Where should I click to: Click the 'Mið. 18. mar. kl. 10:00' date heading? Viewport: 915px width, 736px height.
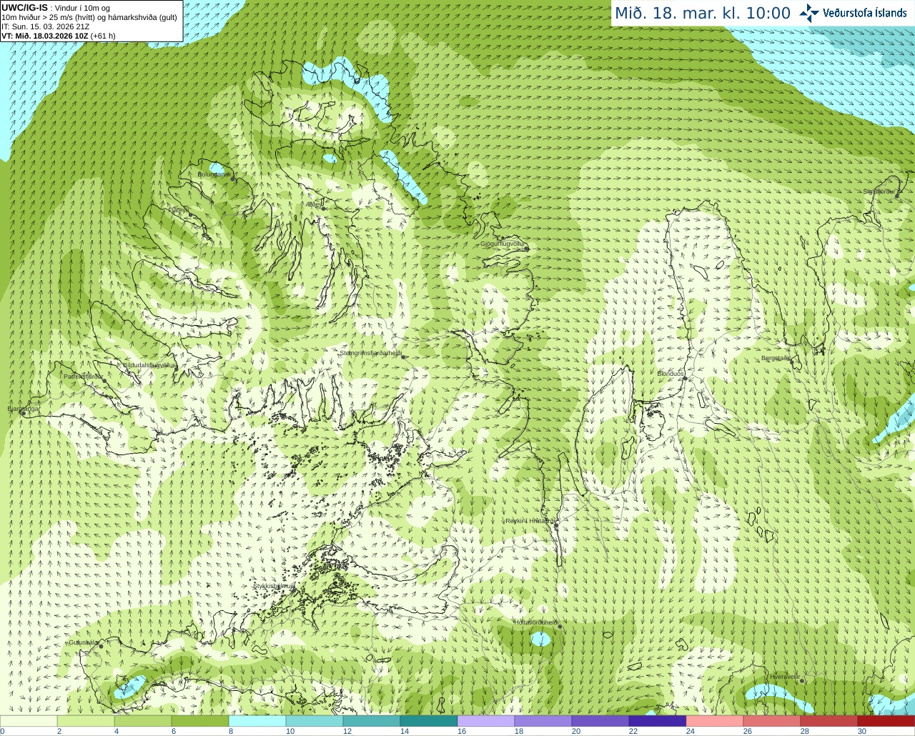(x=703, y=14)
